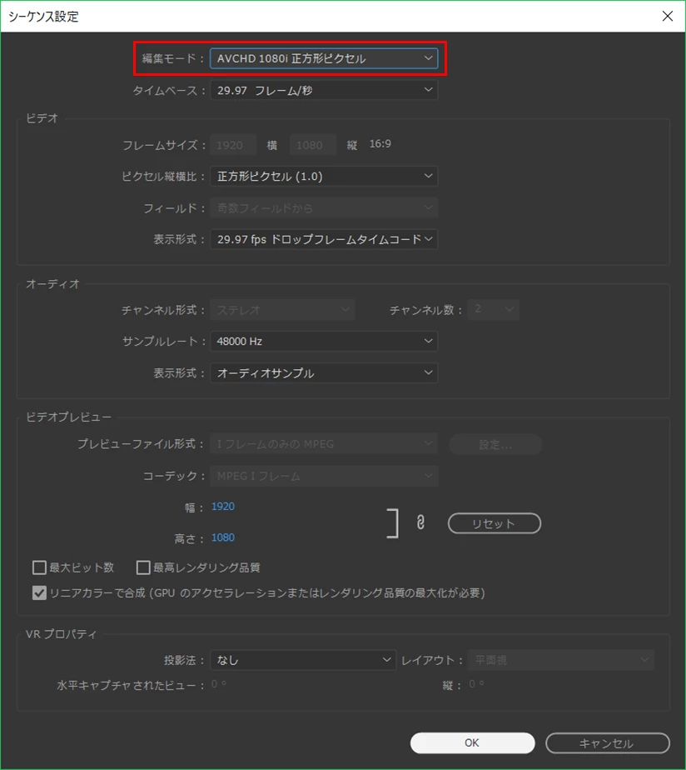The width and height of the screenshot is (686, 770).
Task: Click the ビデオプレビュー section heading
Action: click(69, 417)
